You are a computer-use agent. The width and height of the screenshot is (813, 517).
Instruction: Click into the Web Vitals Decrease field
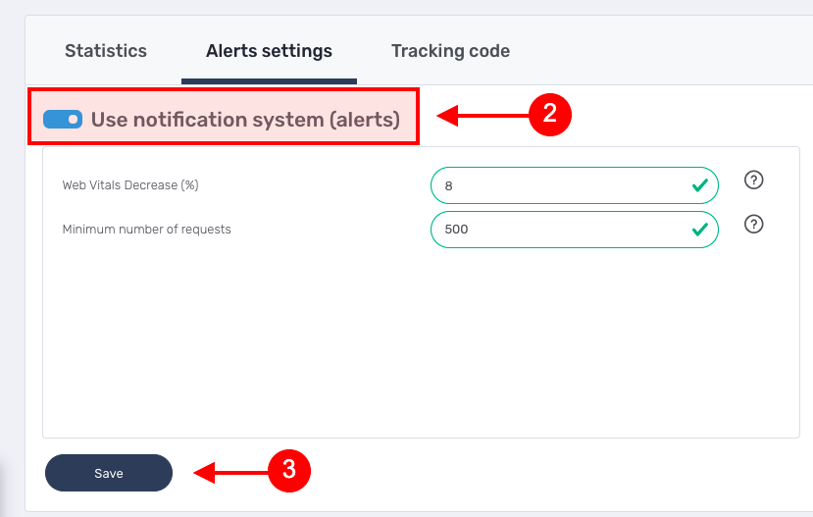click(x=559, y=185)
